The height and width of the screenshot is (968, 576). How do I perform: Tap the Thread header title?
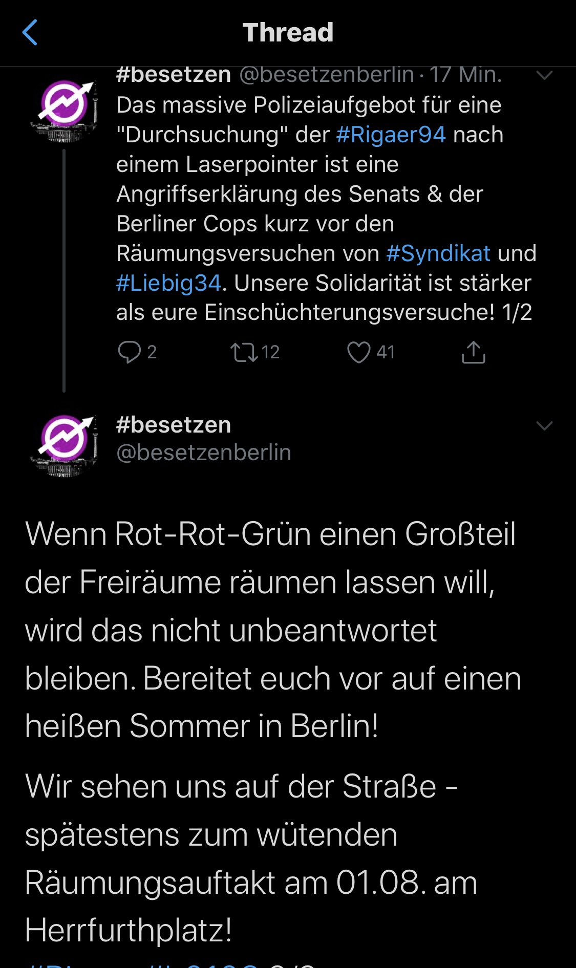pyautogui.click(x=288, y=33)
